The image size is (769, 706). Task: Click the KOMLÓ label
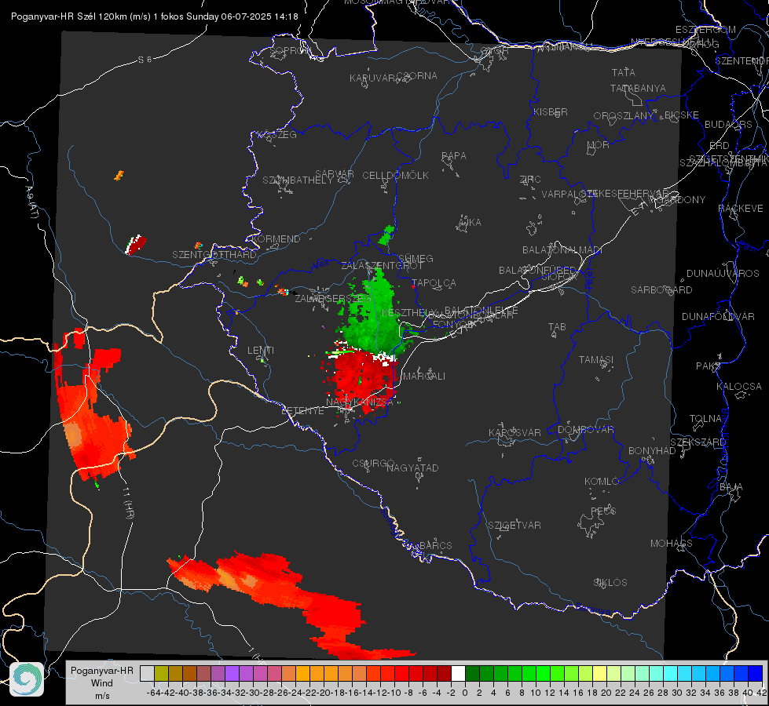click(602, 482)
